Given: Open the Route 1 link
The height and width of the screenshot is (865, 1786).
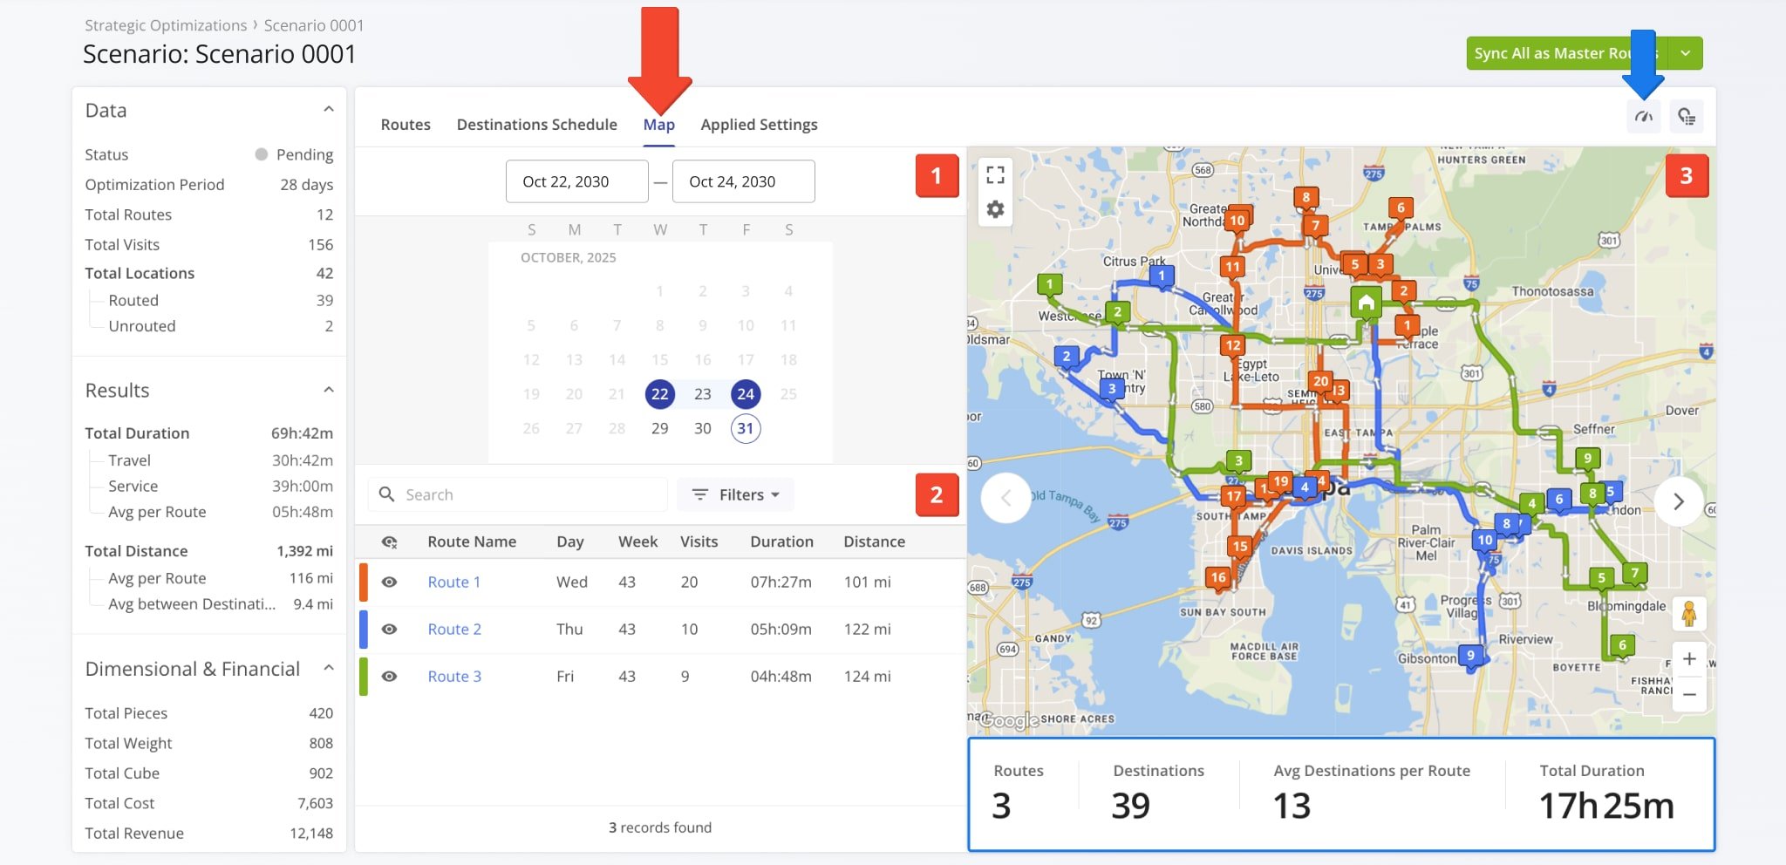Looking at the screenshot, I should click(x=453, y=582).
